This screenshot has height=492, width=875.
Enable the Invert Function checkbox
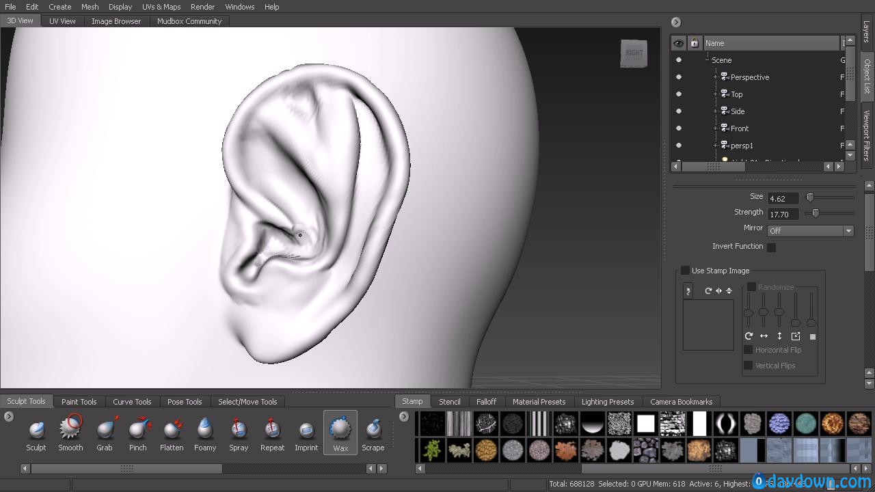click(x=771, y=247)
